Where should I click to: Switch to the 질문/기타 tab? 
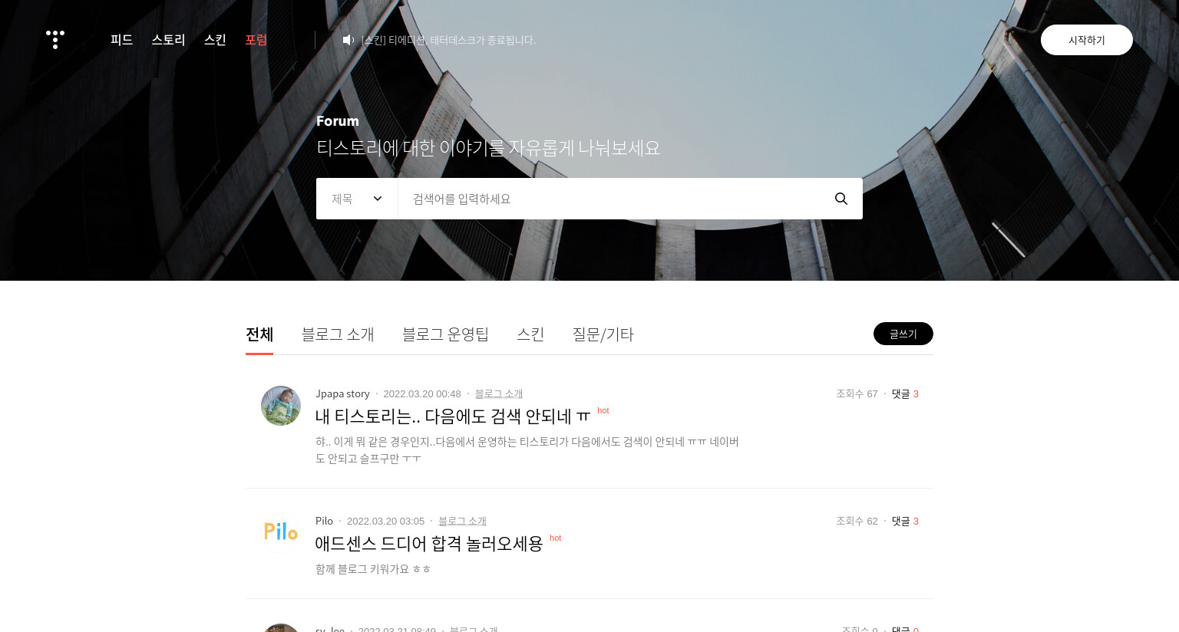603,334
